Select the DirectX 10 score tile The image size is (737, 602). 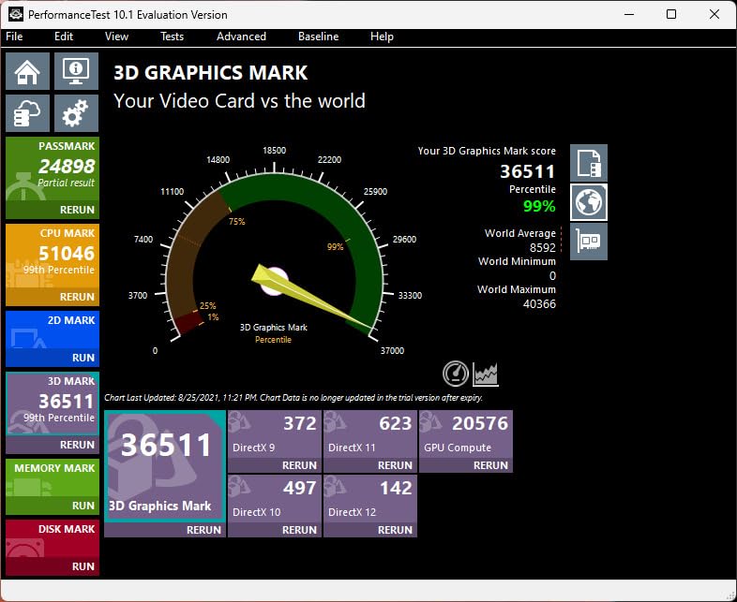coord(275,499)
